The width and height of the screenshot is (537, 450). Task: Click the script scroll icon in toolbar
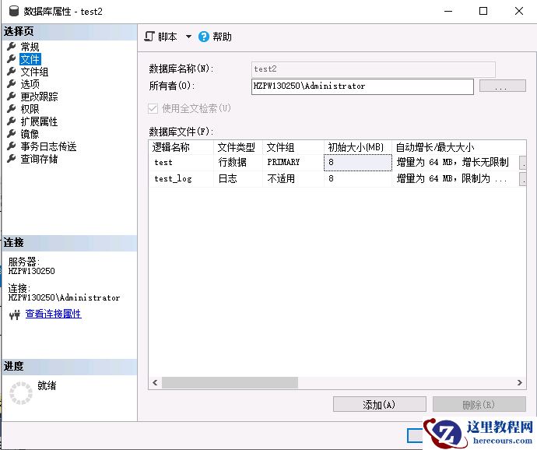(149, 37)
